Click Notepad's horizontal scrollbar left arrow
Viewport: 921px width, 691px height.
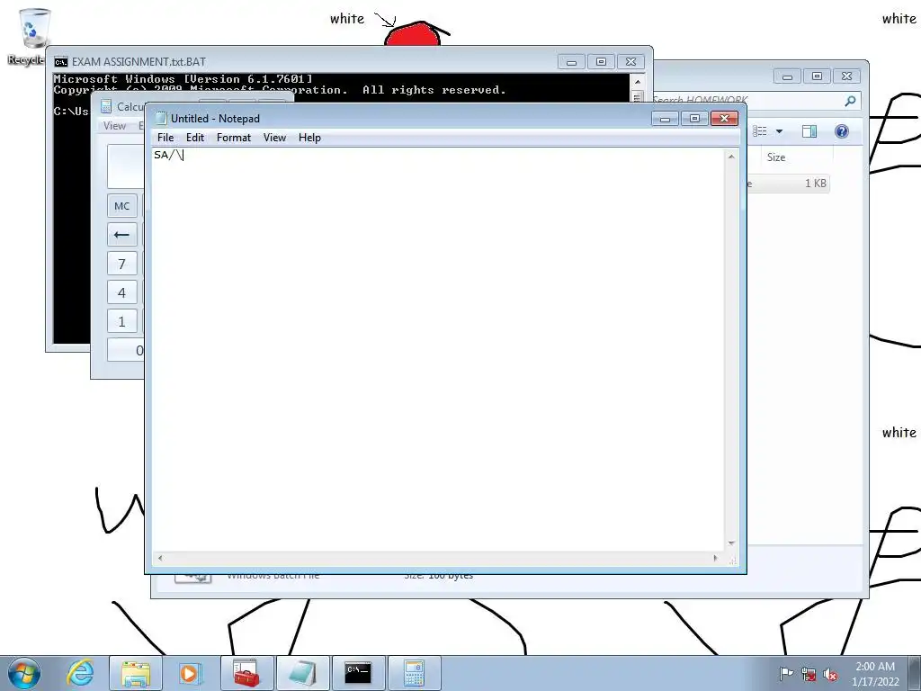[x=160, y=558]
